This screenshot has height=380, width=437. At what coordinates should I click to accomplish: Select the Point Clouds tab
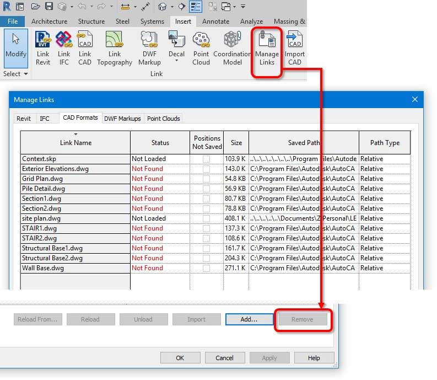pos(164,119)
